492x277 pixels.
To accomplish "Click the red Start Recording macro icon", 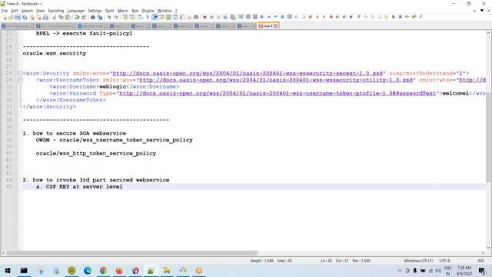I will [204, 17].
